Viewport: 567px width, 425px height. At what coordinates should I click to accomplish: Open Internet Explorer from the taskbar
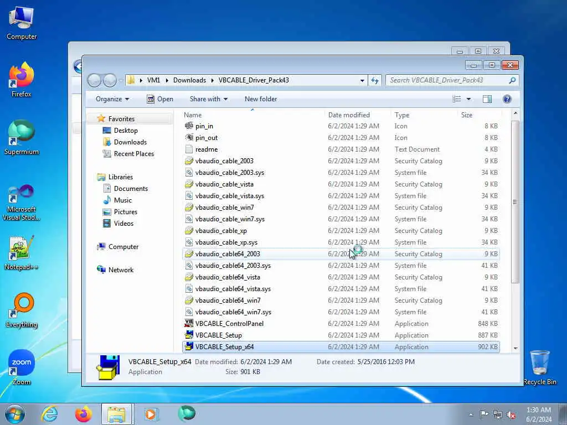(49, 414)
